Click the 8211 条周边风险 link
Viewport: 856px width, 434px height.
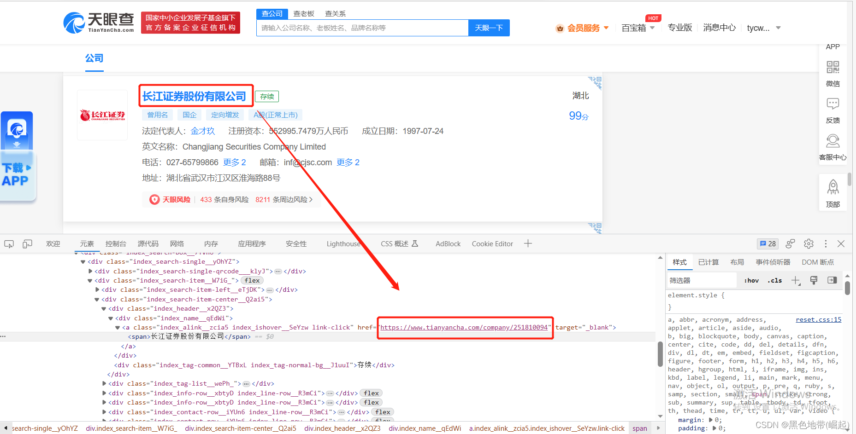[x=284, y=199]
